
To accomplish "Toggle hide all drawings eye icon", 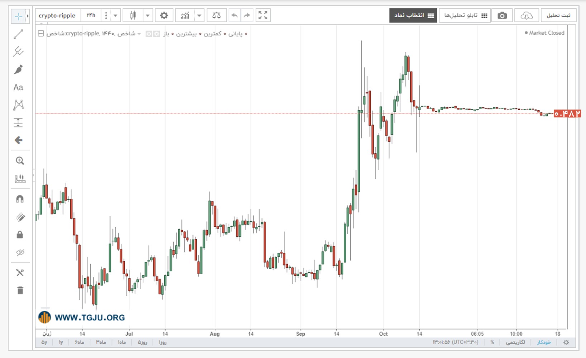I will click(20, 252).
